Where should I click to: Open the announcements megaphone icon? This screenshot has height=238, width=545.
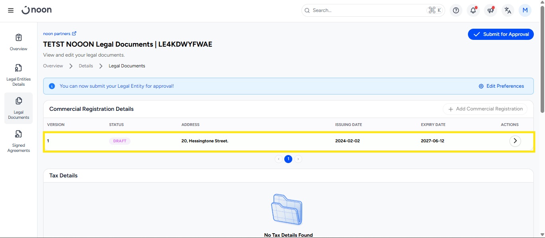(490, 10)
